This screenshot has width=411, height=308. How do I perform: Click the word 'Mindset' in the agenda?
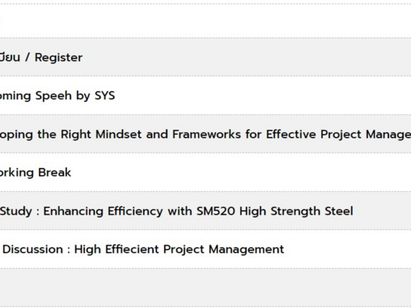tap(119, 134)
